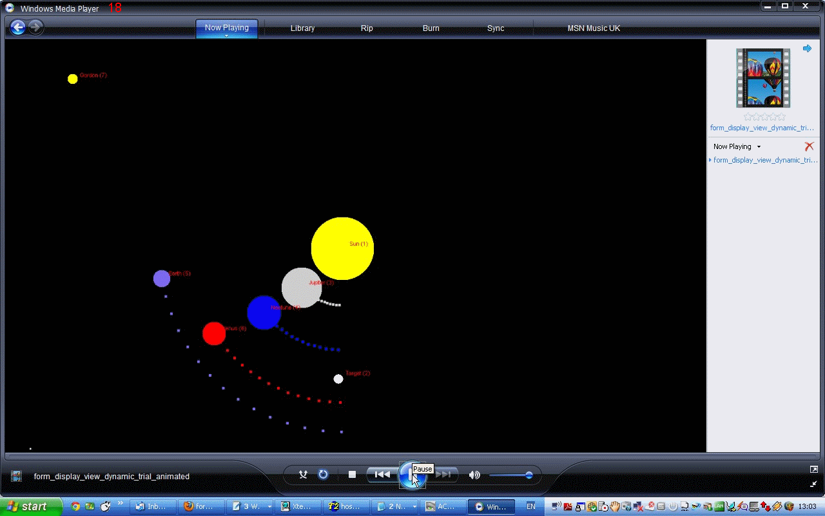The image size is (825, 516).
Task: Open the MSN Music UK tab
Action: [x=594, y=28]
